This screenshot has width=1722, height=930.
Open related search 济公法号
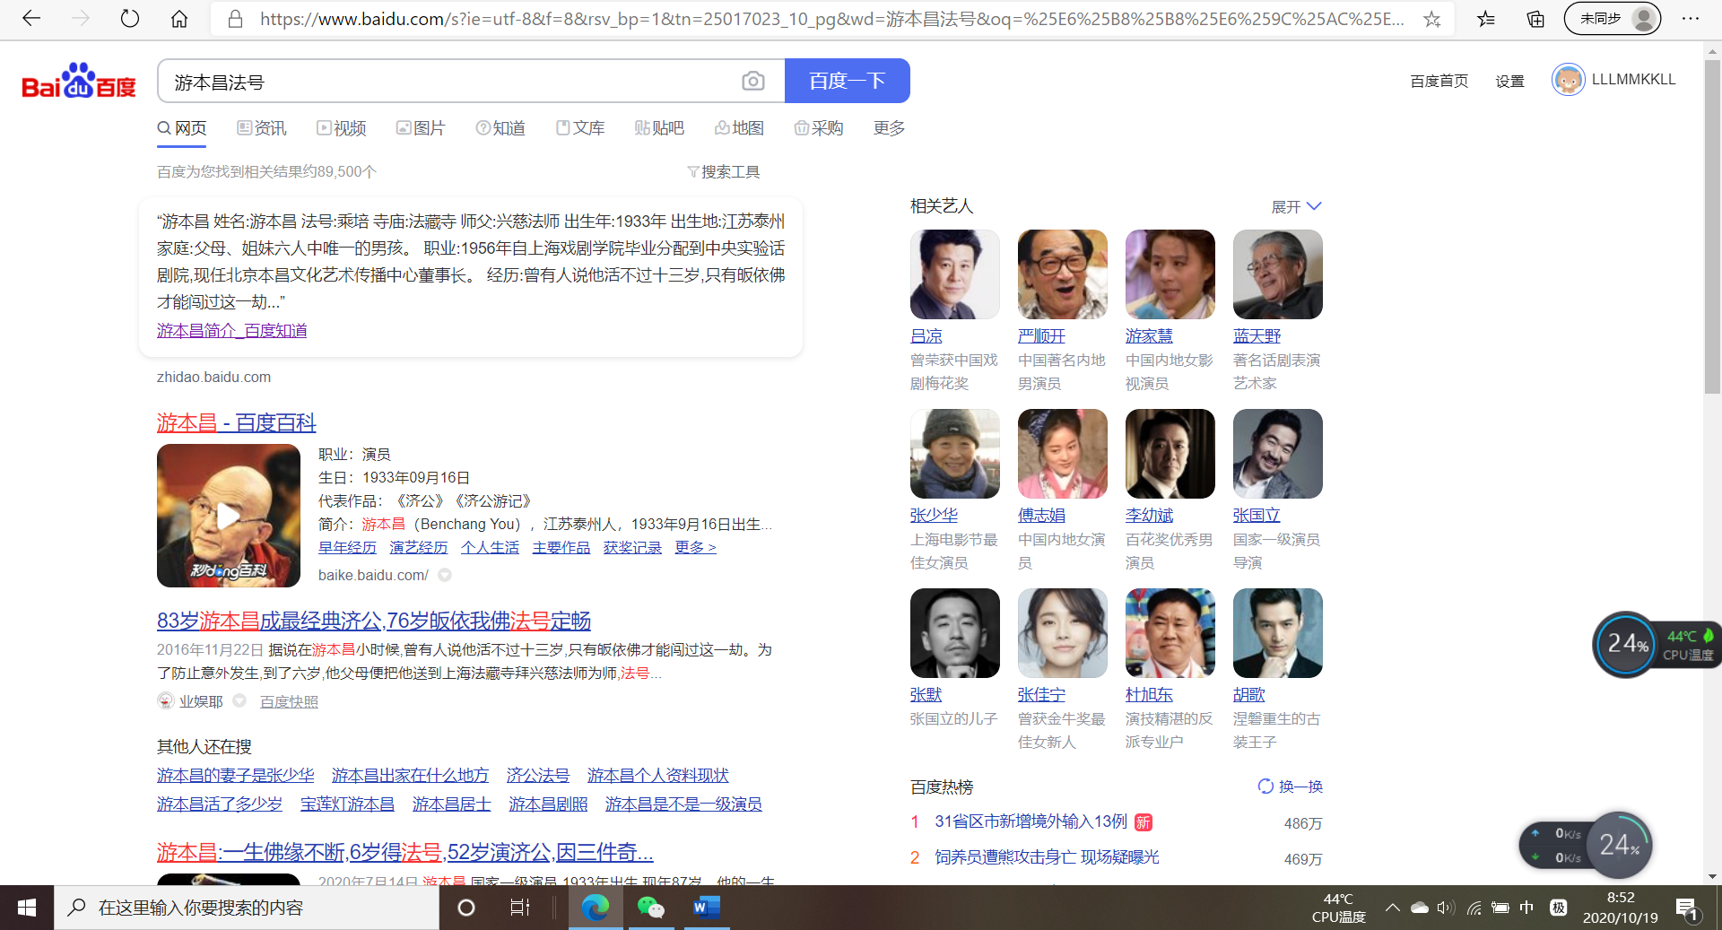[x=538, y=775]
